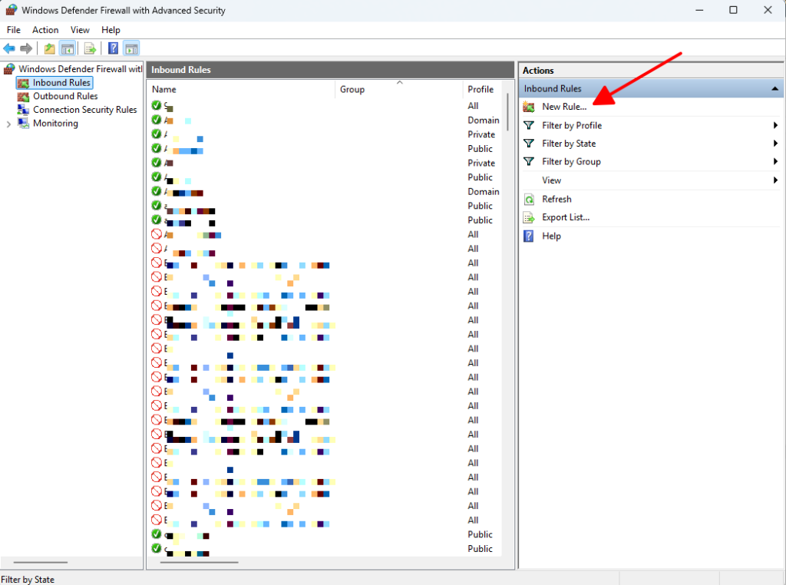Viewport: 786px width, 585px height.
Task: Open the Filter by Profile submenu
Action: 650,125
